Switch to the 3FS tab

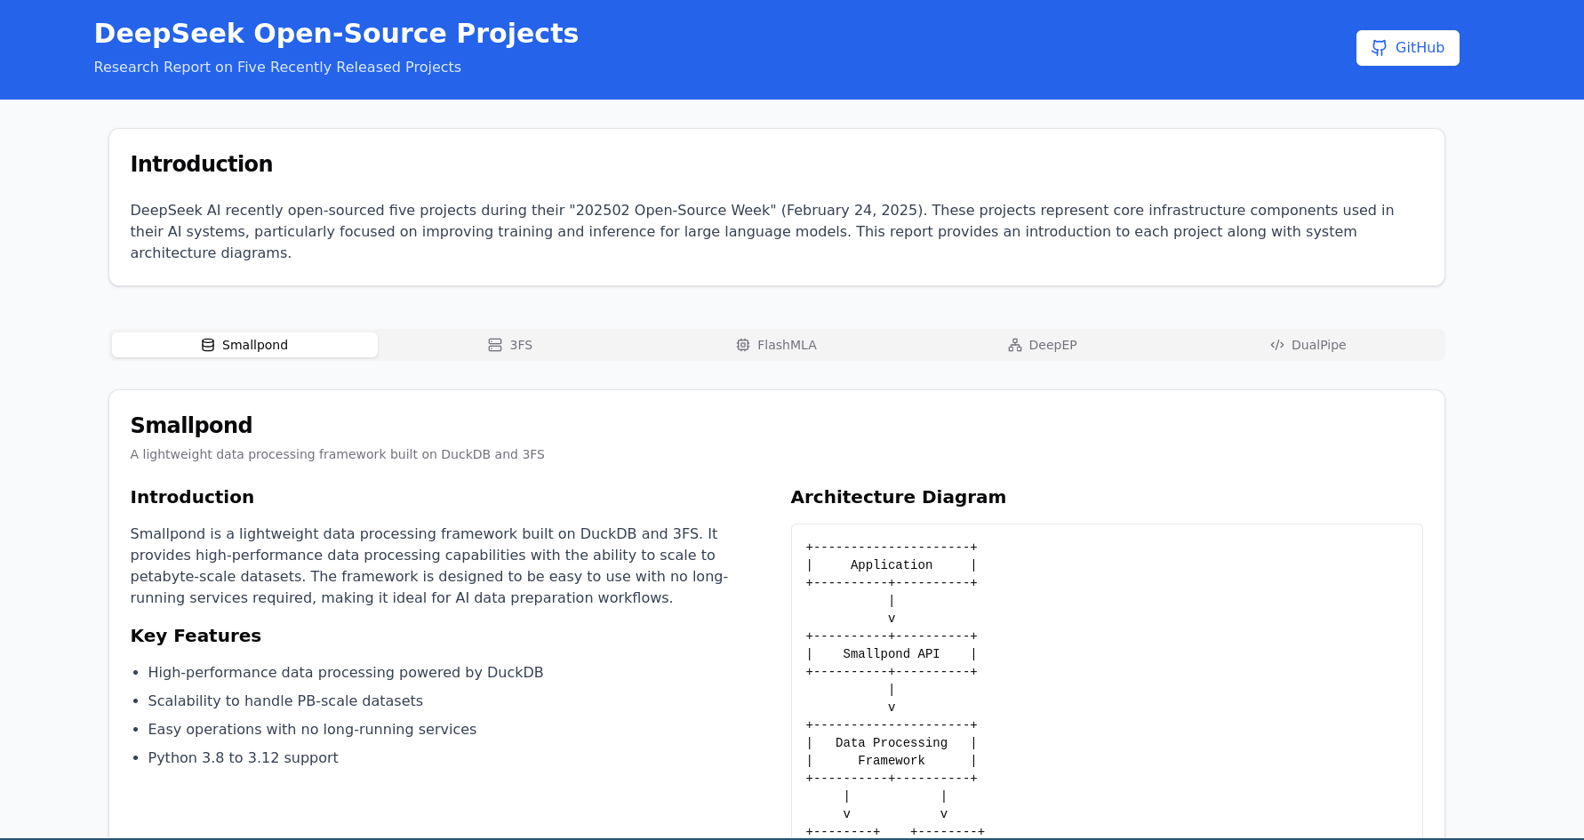[x=510, y=345]
